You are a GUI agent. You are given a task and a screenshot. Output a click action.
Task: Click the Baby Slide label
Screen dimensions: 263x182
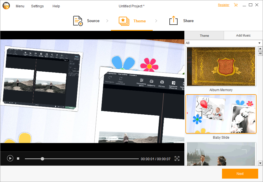coord(221,138)
